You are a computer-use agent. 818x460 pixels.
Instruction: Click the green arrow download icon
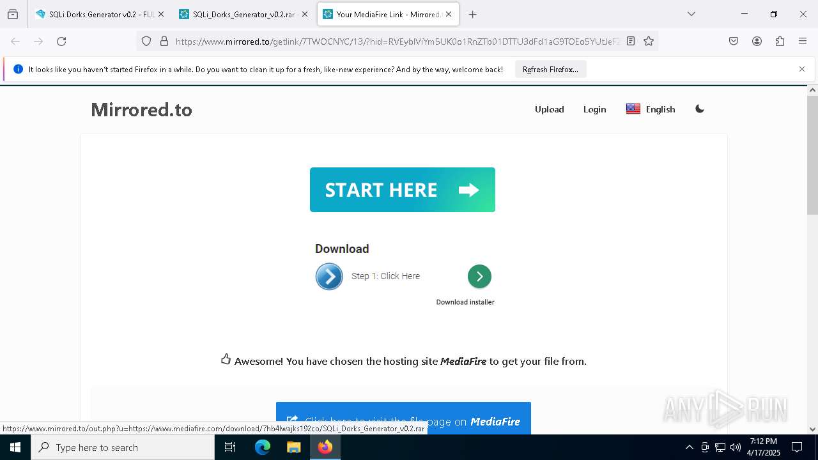click(x=479, y=277)
